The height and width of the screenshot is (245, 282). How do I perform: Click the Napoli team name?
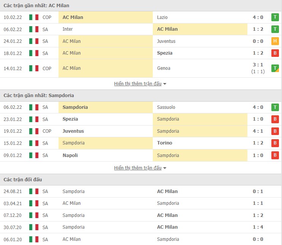click(x=70, y=155)
